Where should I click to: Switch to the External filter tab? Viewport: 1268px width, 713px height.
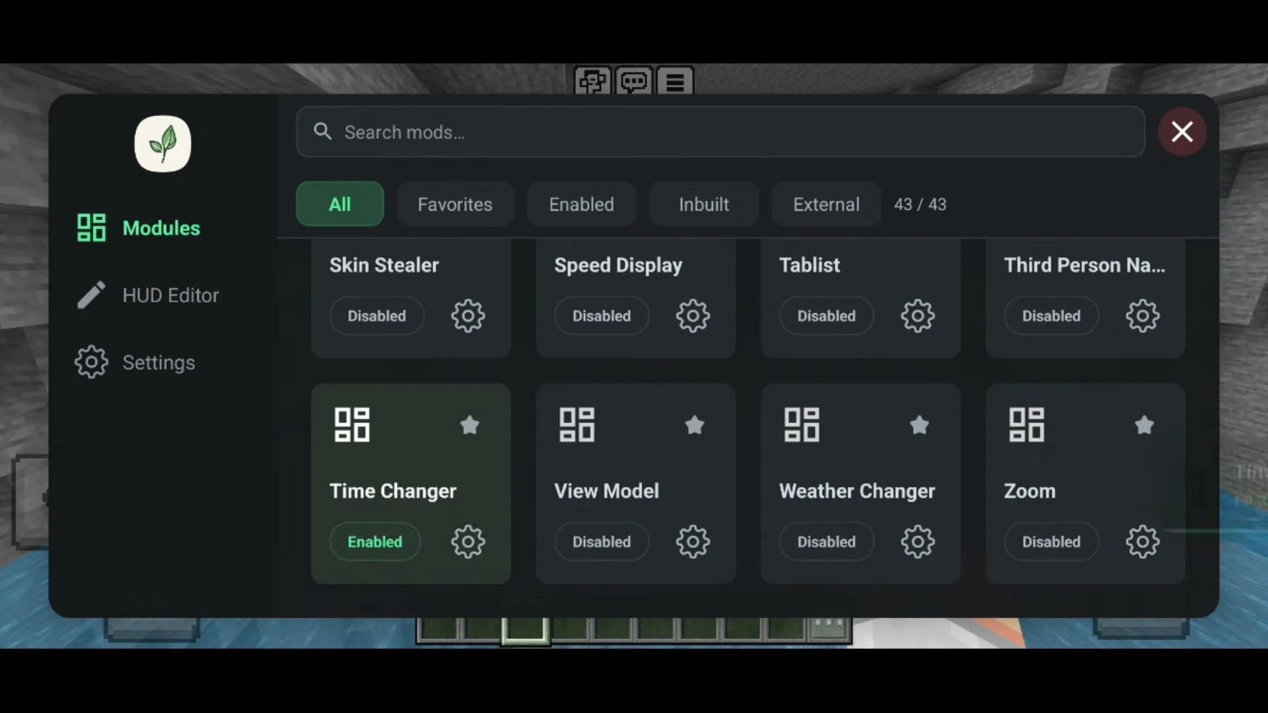[x=826, y=204]
